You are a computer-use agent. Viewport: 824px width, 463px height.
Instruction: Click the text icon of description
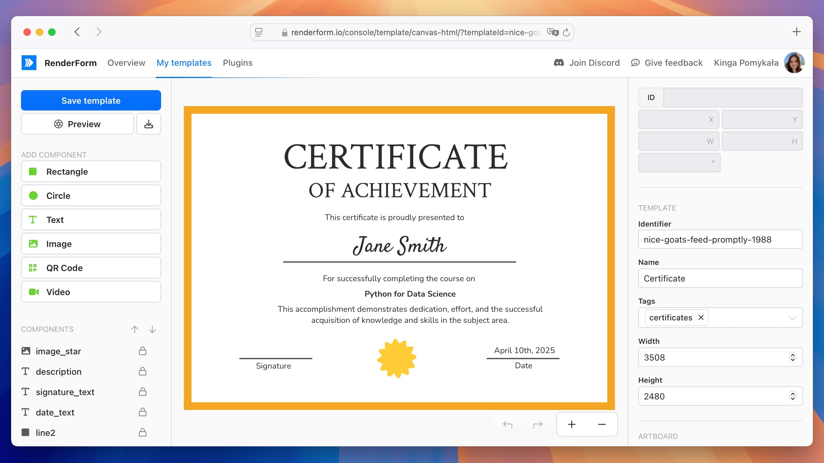26,371
